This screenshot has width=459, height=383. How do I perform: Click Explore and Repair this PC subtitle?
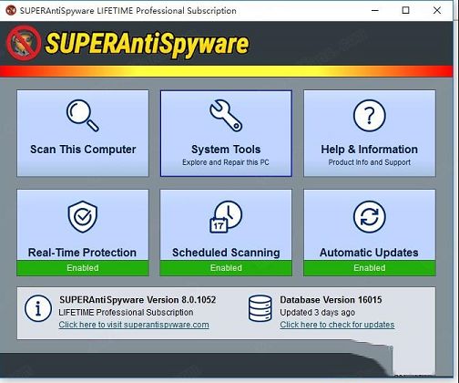pos(226,162)
